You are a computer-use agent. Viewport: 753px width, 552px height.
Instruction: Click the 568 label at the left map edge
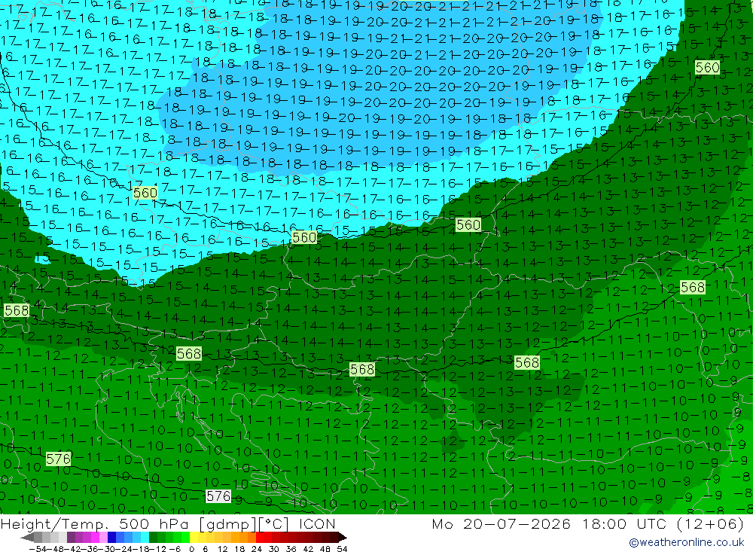click(x=17, y=310)
